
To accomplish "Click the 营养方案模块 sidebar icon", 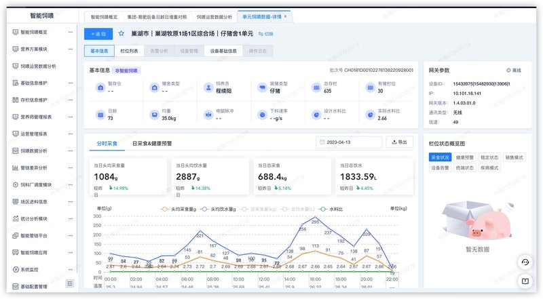I will (x=15, y=49).
